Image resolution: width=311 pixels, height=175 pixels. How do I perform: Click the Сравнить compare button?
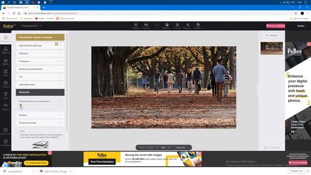click(180, 147)
